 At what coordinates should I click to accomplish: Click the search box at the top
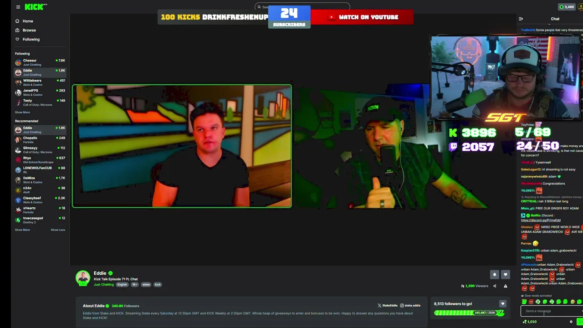302,7
